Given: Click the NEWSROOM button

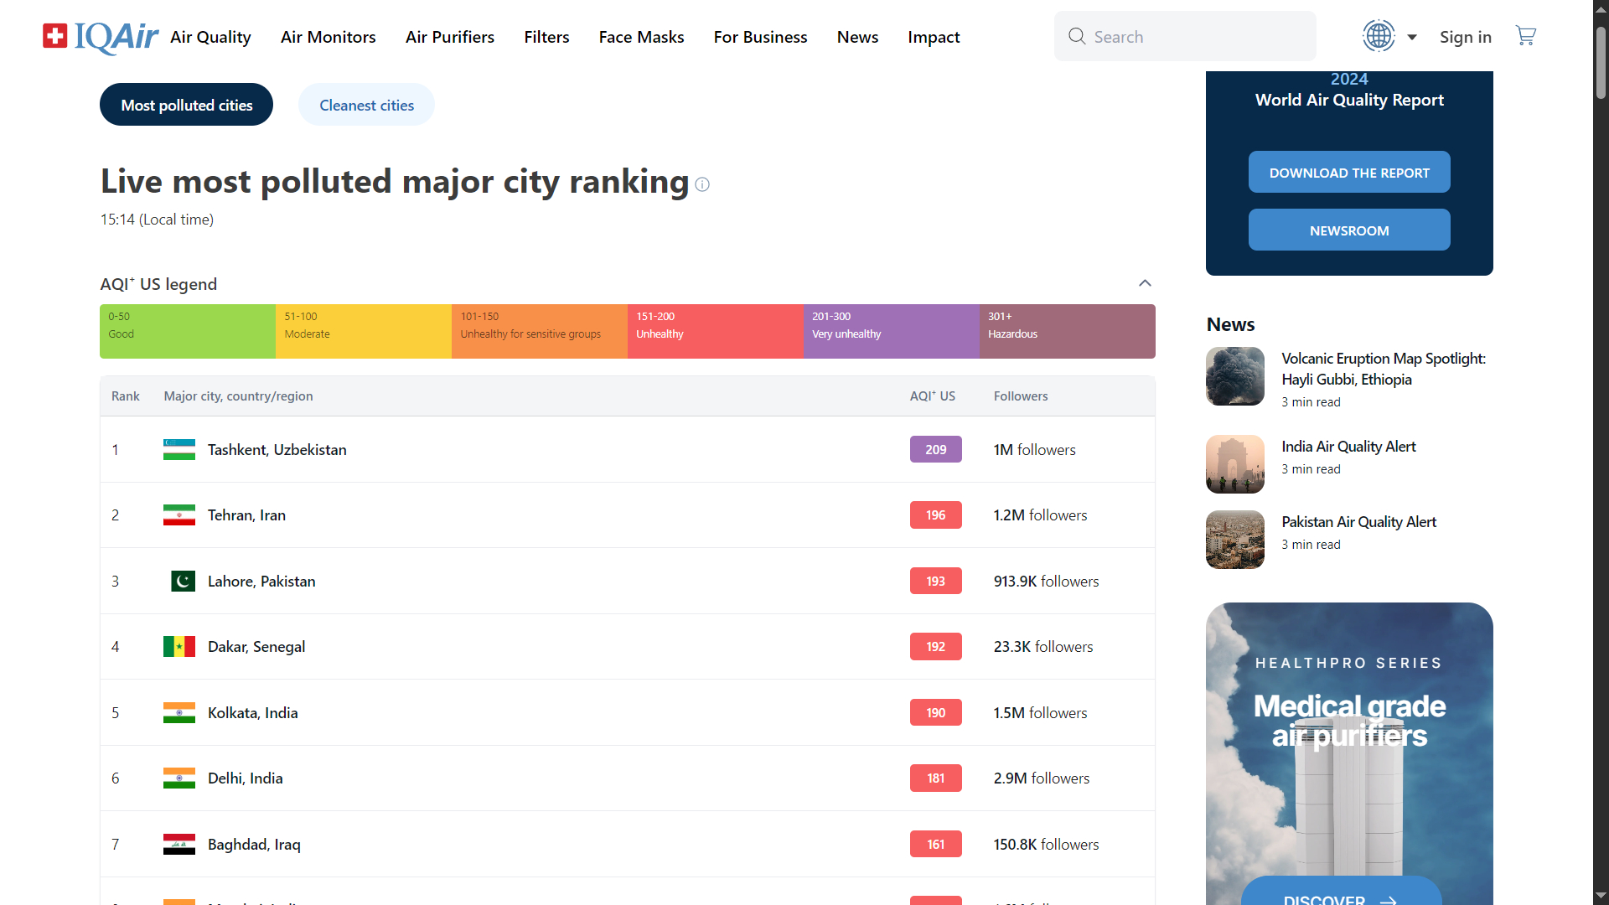Looking at the screenshot, I should (x=1349, y=230).
